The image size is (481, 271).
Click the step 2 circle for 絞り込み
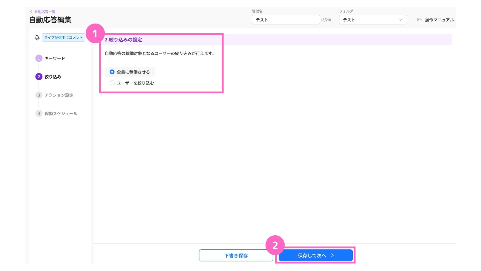pos(39,77)
